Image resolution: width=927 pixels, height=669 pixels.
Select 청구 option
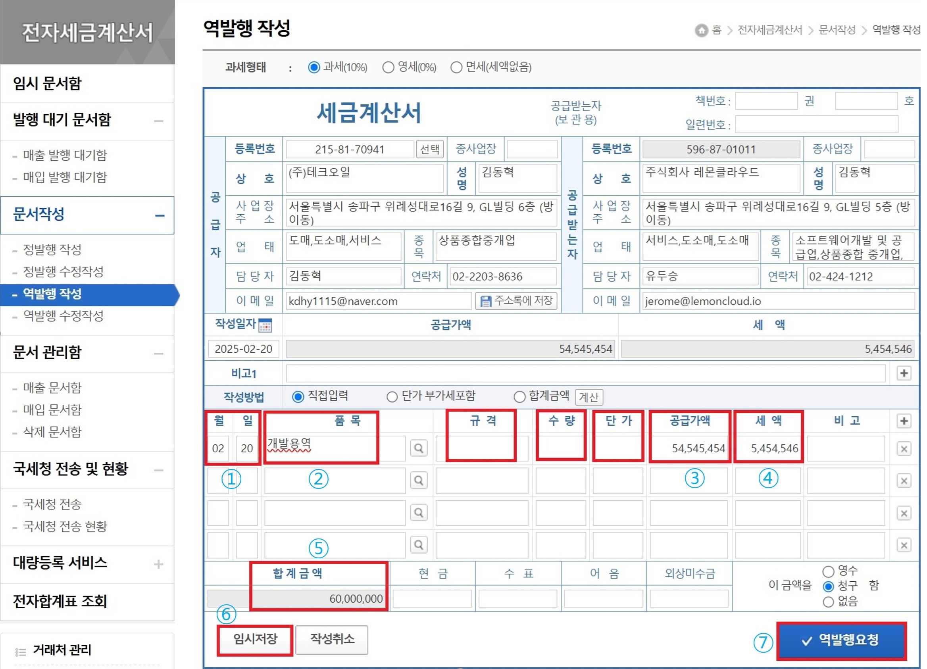click(828, 586)
